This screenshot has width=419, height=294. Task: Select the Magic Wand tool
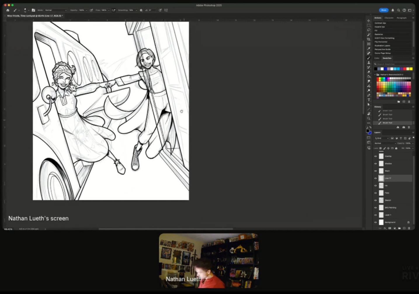click(x=369, y=35)
